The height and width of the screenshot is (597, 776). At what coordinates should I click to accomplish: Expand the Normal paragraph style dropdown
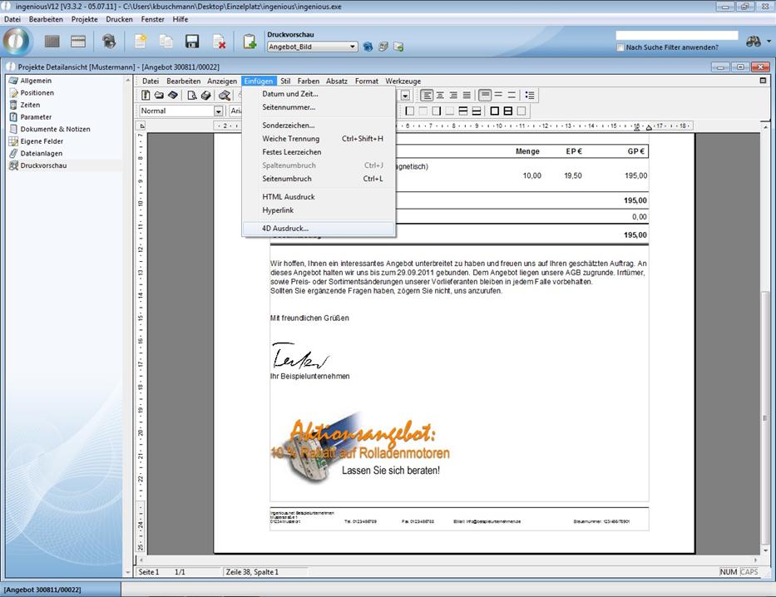pyautogui.click(x=219, y=111)
